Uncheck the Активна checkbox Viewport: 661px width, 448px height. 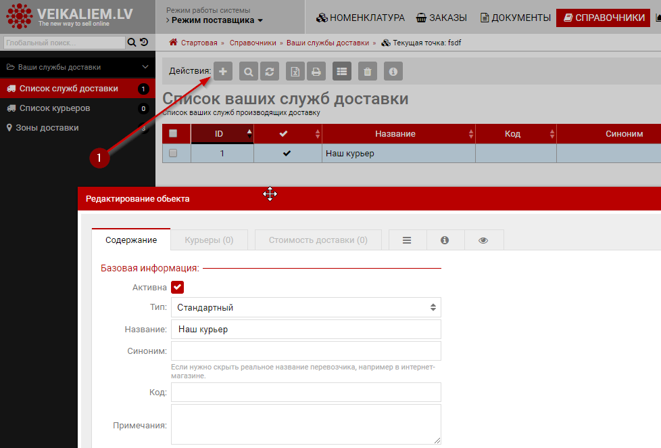click(178, 287)
